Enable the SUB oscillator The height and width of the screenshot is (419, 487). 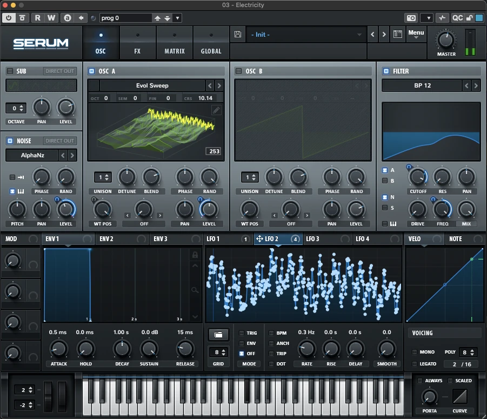pos(10,71)
